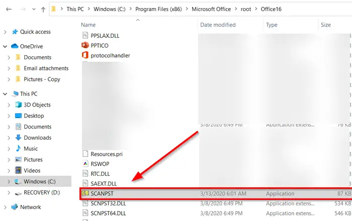Click the SCNPST32.DLL file name
352x221 pixels.
108,203
